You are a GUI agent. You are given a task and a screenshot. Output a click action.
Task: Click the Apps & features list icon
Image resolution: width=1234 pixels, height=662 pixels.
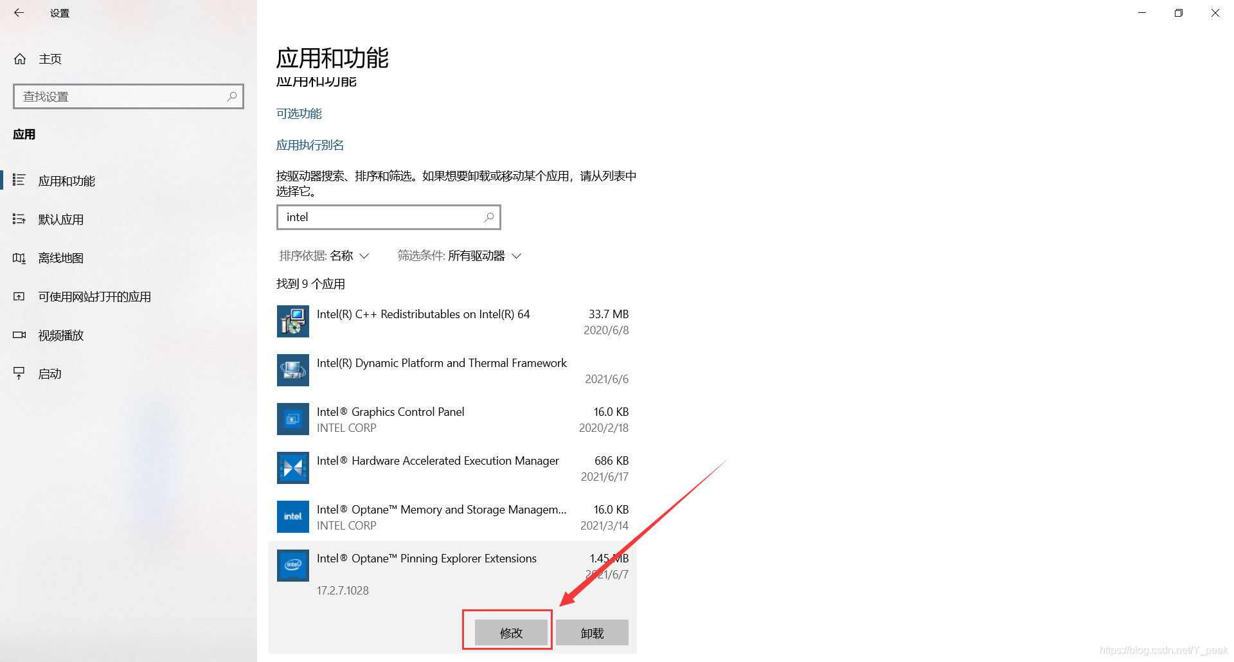tap(19, 181)
